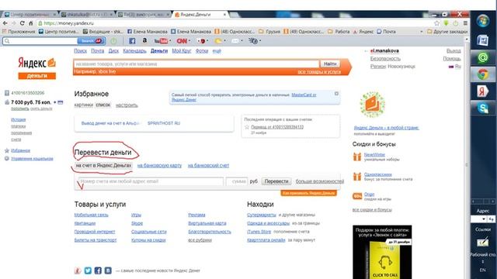Reload the page with refresh icon
497x279 pixels.
point(23,23)
